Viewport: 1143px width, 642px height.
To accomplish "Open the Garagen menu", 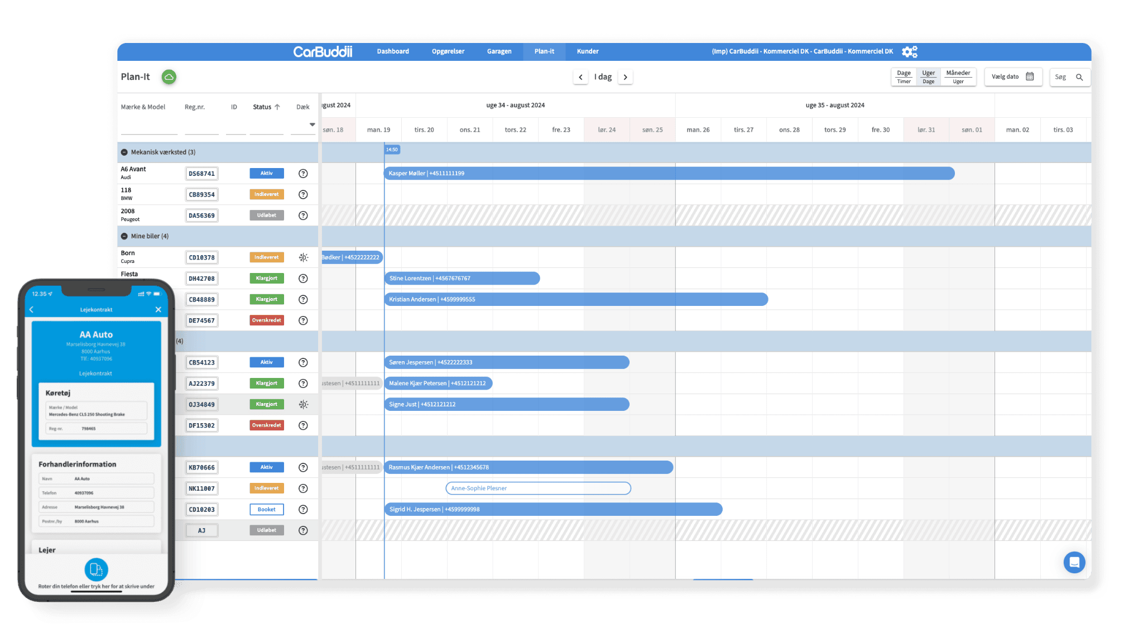I will 499,51.
